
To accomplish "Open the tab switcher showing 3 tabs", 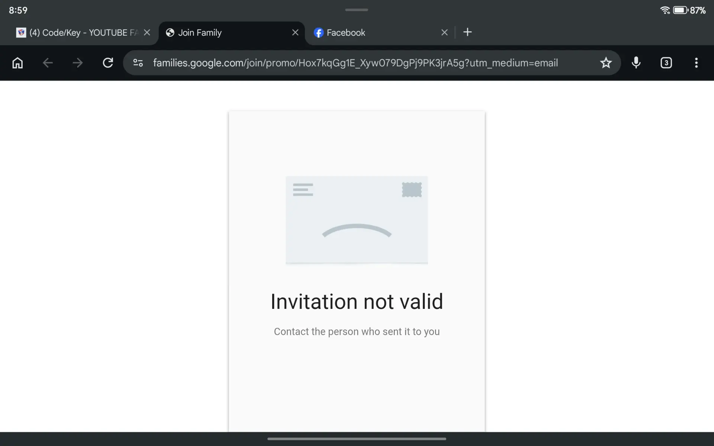I will [x=666, y=63].
